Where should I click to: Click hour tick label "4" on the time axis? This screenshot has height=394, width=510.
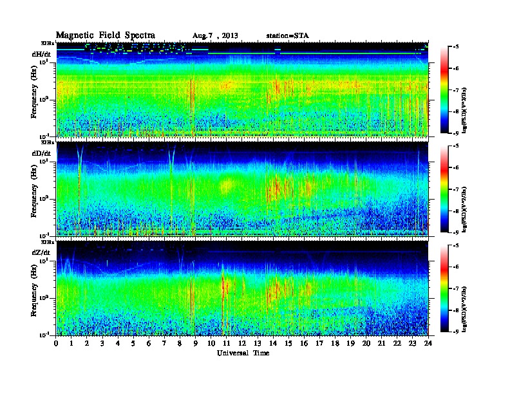[118, 343]
